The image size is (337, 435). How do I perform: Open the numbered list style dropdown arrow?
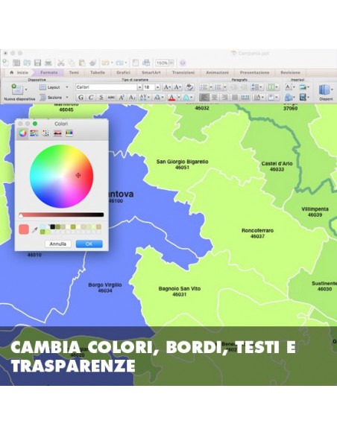pyautogui.click(x=225, y=87)
